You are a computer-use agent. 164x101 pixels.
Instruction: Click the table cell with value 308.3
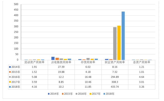point(115,82)
